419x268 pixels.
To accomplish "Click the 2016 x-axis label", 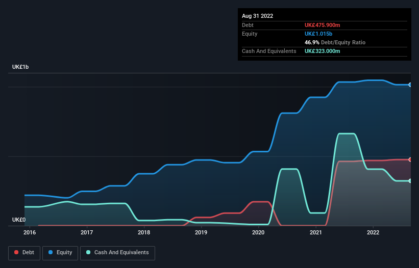I will [30, 232].
